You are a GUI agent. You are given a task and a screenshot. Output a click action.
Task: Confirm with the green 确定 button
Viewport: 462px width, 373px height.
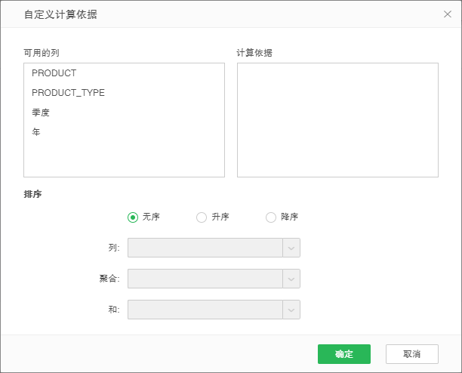[343, 354]
